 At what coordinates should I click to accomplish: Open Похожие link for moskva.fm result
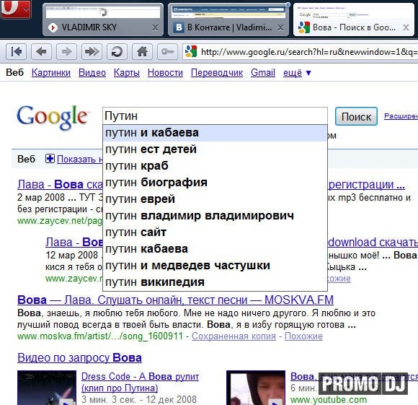click(x=303, y=336)
